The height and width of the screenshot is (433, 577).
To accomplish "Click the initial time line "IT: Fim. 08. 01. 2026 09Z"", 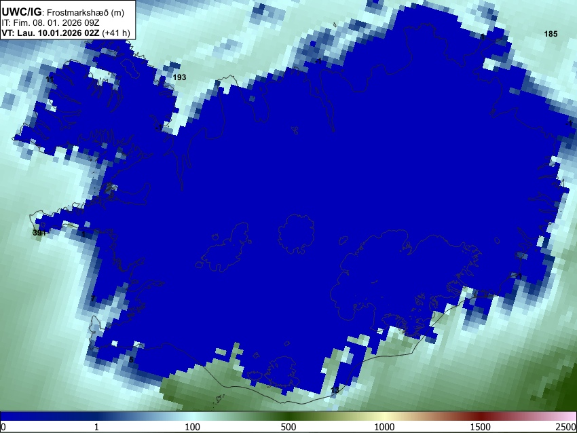I will tap(50, 23).
